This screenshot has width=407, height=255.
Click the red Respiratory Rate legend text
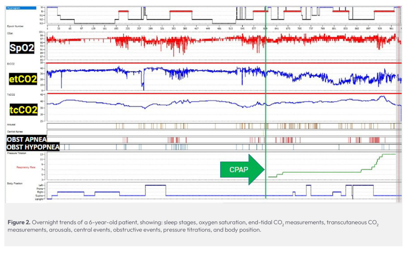pos(26,167)
